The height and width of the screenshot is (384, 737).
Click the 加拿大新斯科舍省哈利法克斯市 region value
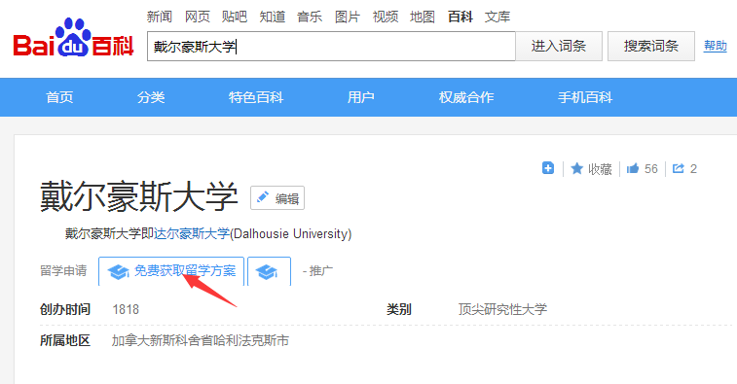[x=201, y=340]
